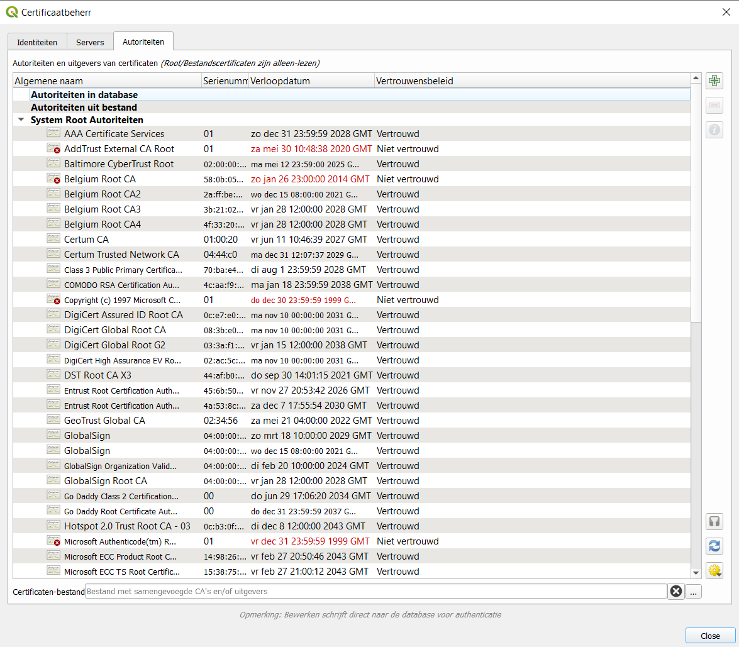Viewport: 739px width, 647px height.
Task: Click the certificate icon beside AAA Certificate Services
Action: pyautogui.click(x=53, y=133)
